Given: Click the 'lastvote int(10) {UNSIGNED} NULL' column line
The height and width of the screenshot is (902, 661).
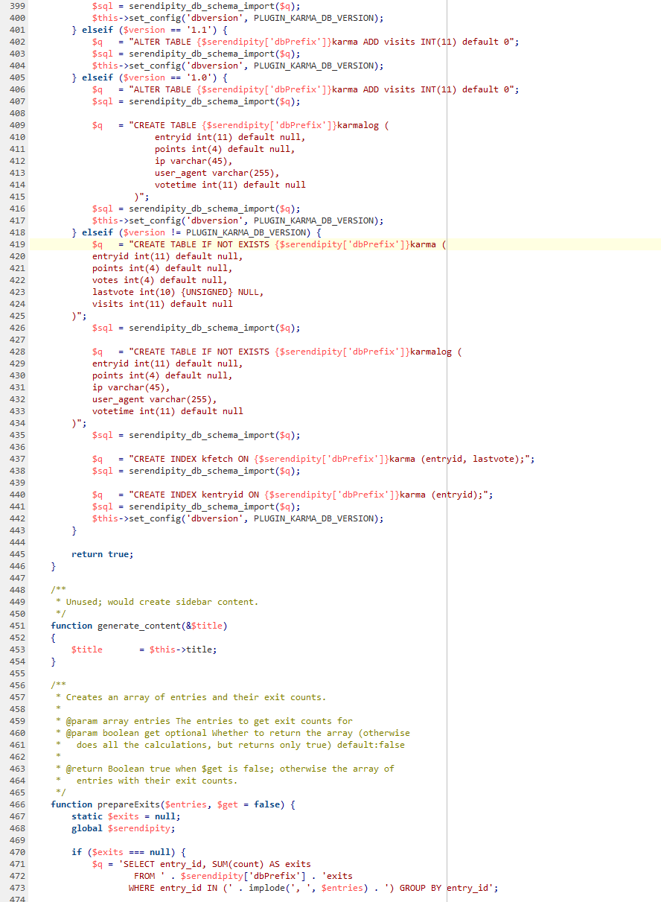Looking at the screenshot, I should (177, 292).
